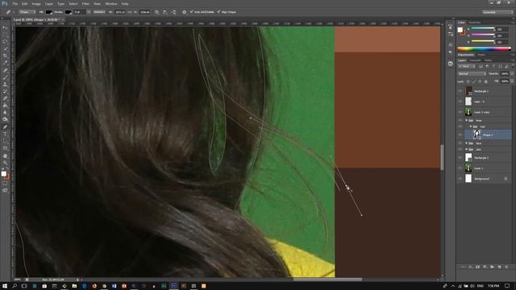This screenshot has width=516, height=290.
Task: Open the Windows Start menu
Action: (5, 286)
